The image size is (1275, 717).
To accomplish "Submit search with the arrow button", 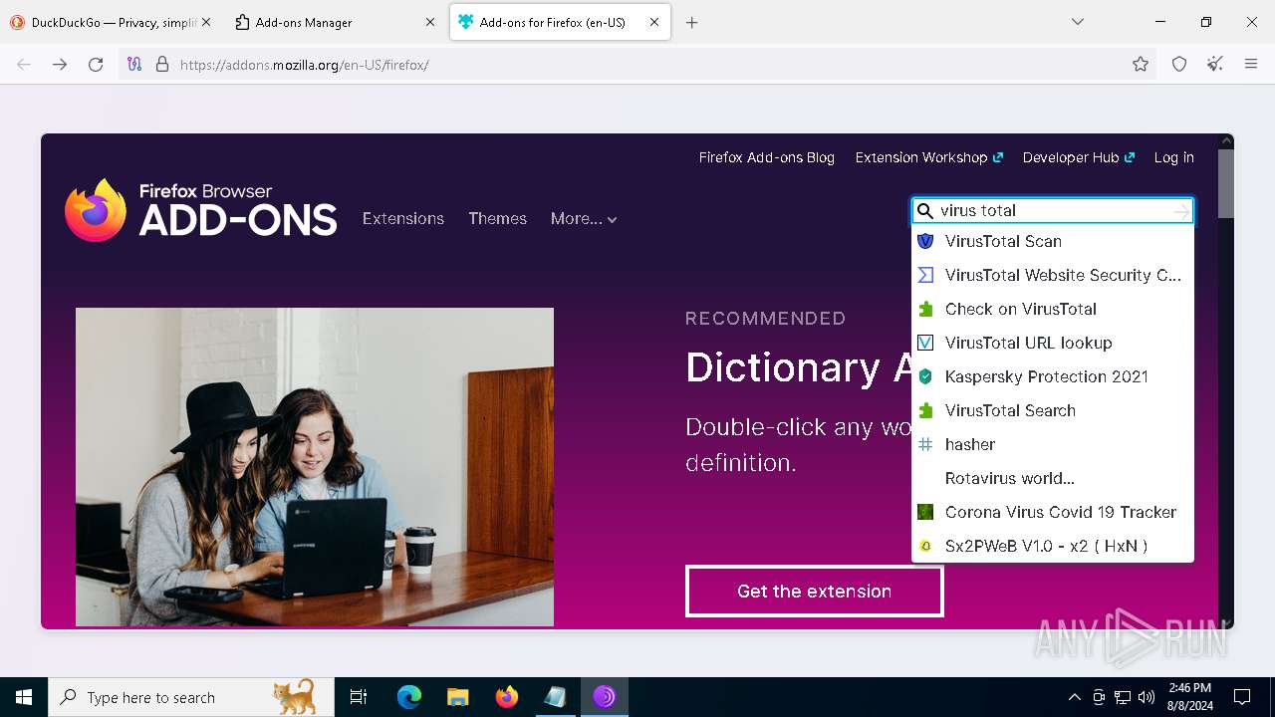I will [x=1181, y=211].
